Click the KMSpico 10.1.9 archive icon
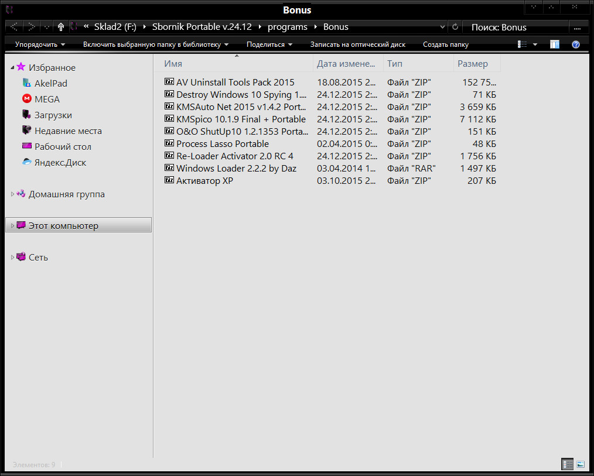 coord(169,119)
